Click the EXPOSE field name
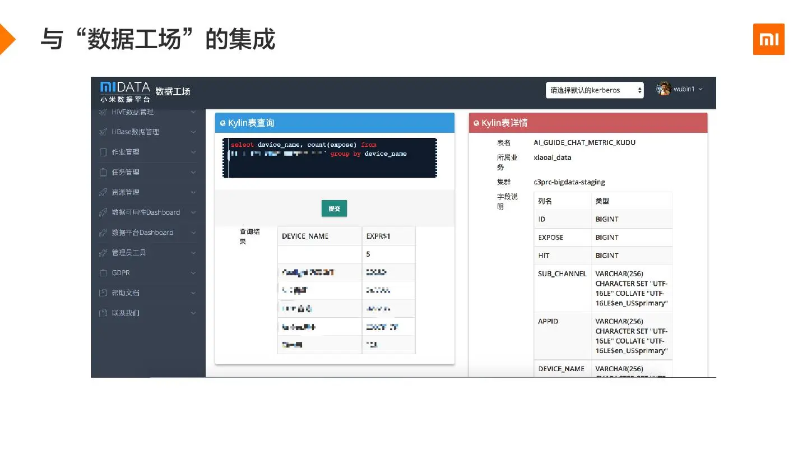The width and height of the screenshot is (807, 454). [551, 237]
